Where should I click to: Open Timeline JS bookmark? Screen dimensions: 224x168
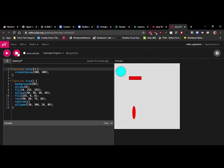coord(129,38)
